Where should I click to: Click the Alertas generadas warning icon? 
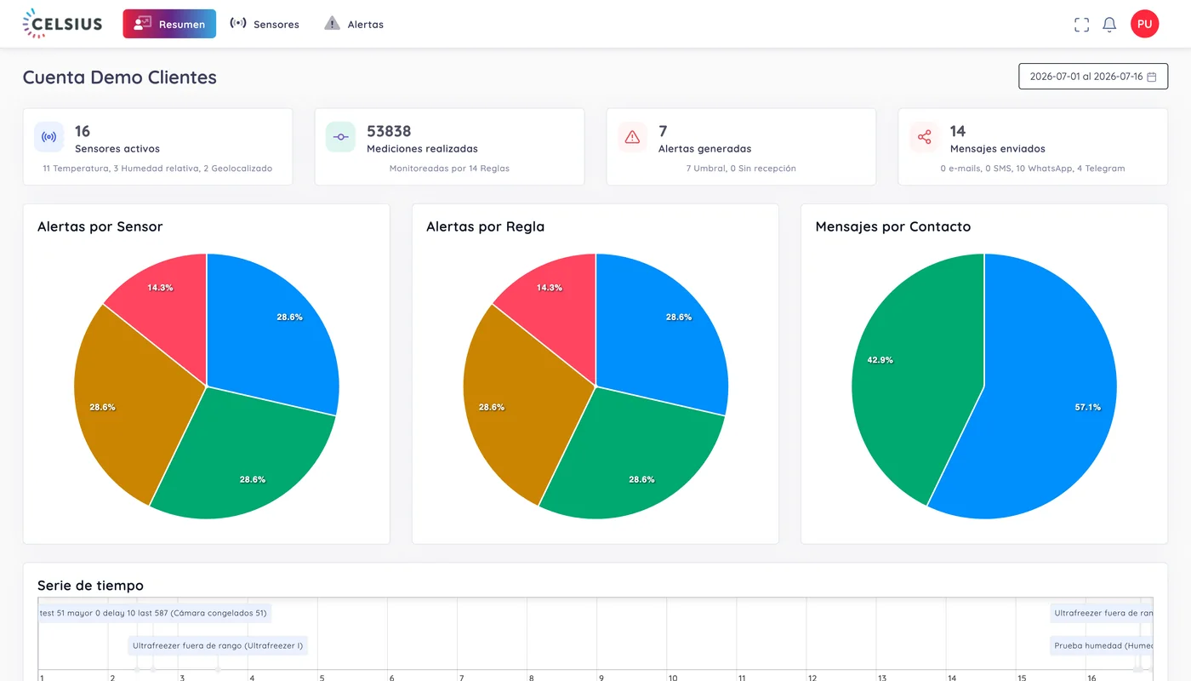[632, 137]
